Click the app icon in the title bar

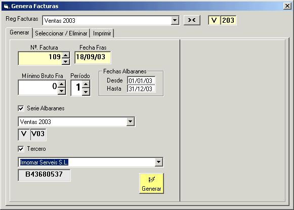pyautogui.click(x=6, y=6)
